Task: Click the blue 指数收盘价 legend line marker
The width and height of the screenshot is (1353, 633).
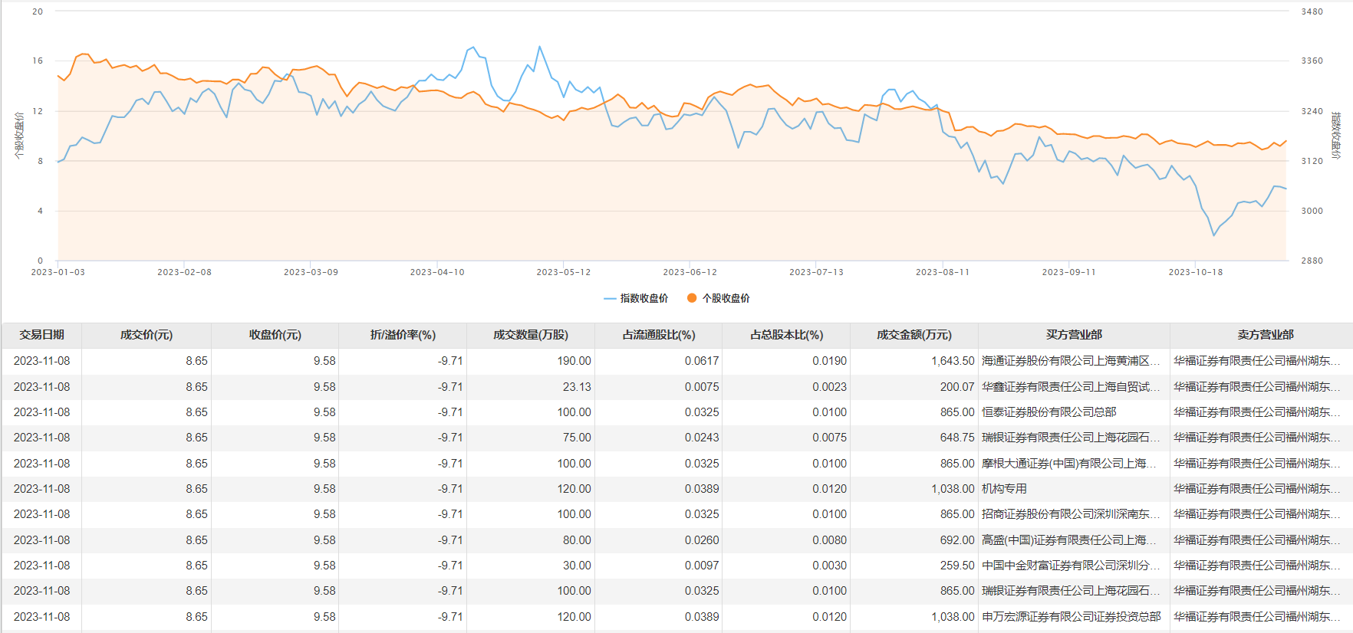Action: coord(610,298)
